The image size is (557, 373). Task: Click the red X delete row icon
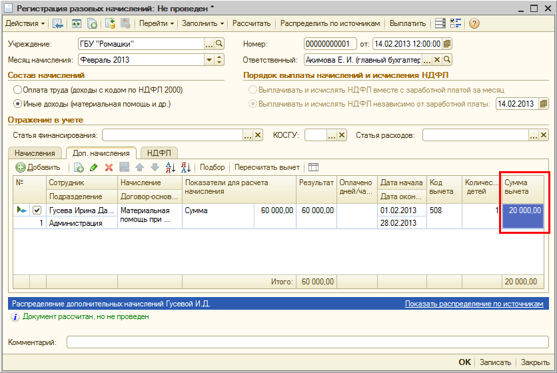click(109, 167)
